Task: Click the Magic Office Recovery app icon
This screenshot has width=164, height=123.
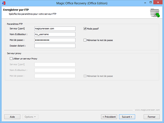Action: pos(4,3)
